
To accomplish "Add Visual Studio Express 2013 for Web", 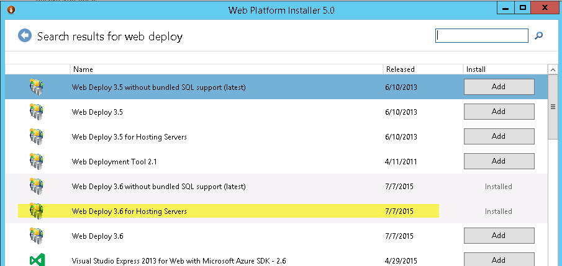I will tap(499, 260).
